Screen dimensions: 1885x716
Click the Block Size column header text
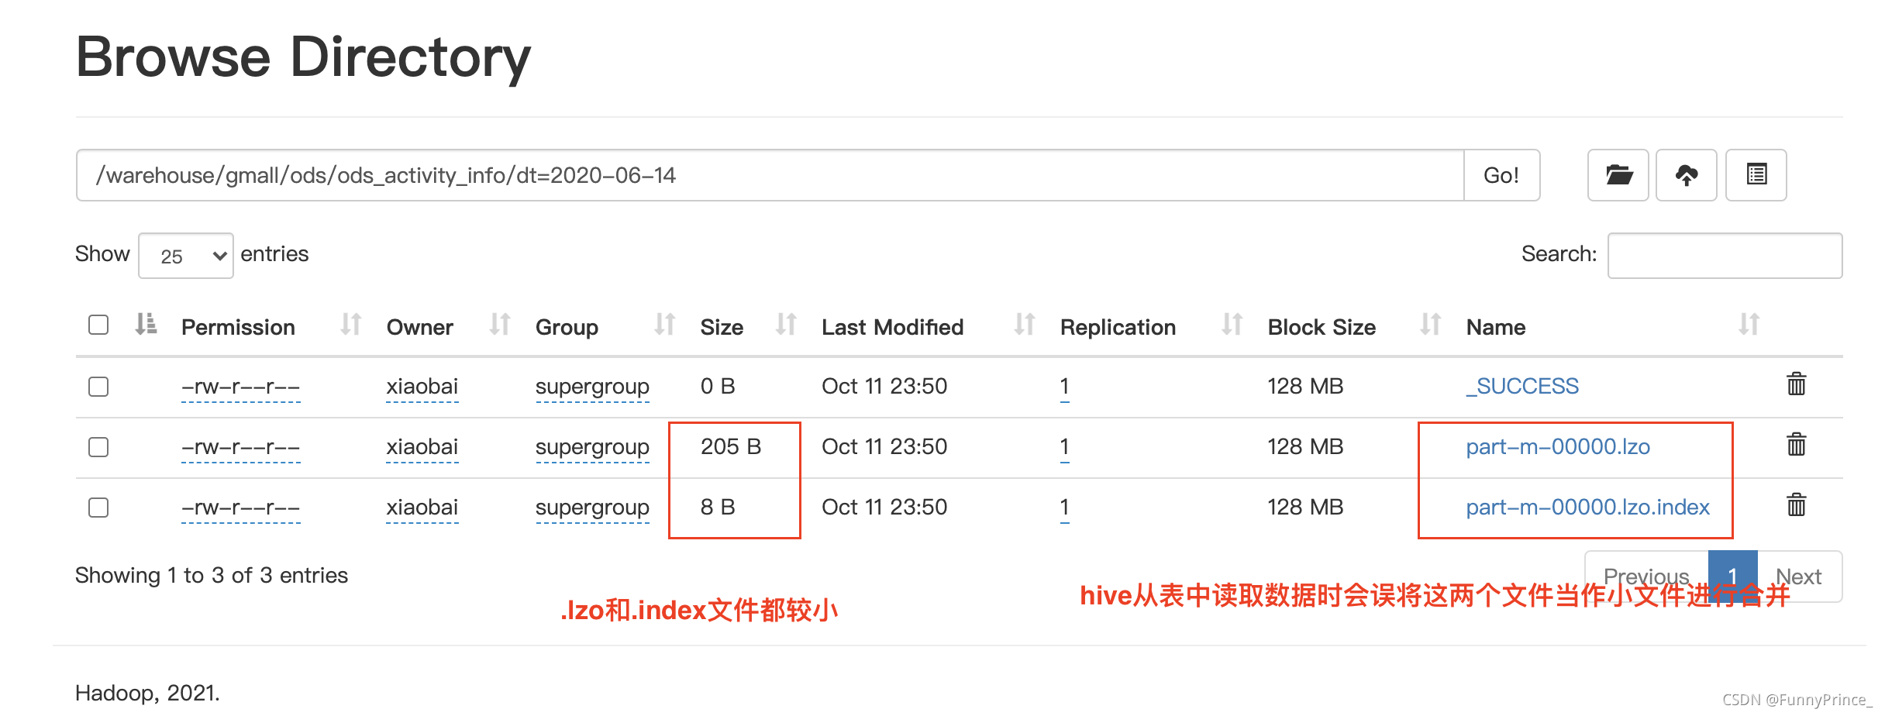[x=1322, y=328]
